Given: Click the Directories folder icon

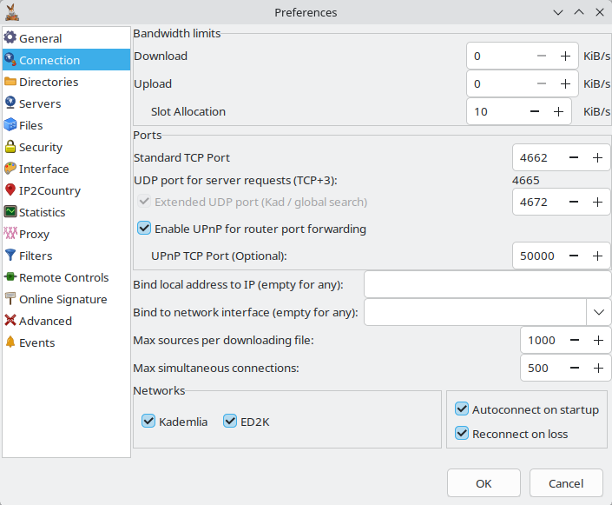Looking at the screenshot, I should coord(10,82).
